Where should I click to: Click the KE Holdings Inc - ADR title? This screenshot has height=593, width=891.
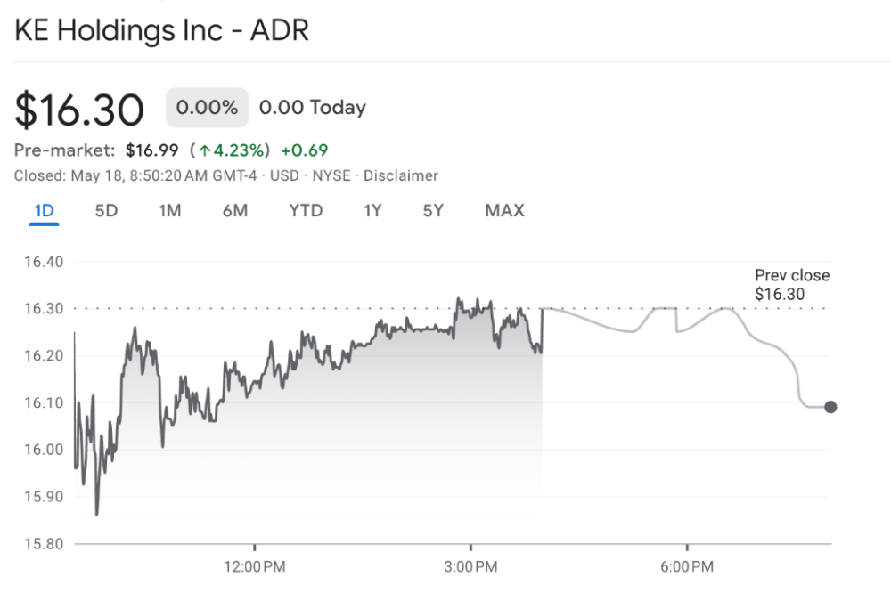coord(161,30)
